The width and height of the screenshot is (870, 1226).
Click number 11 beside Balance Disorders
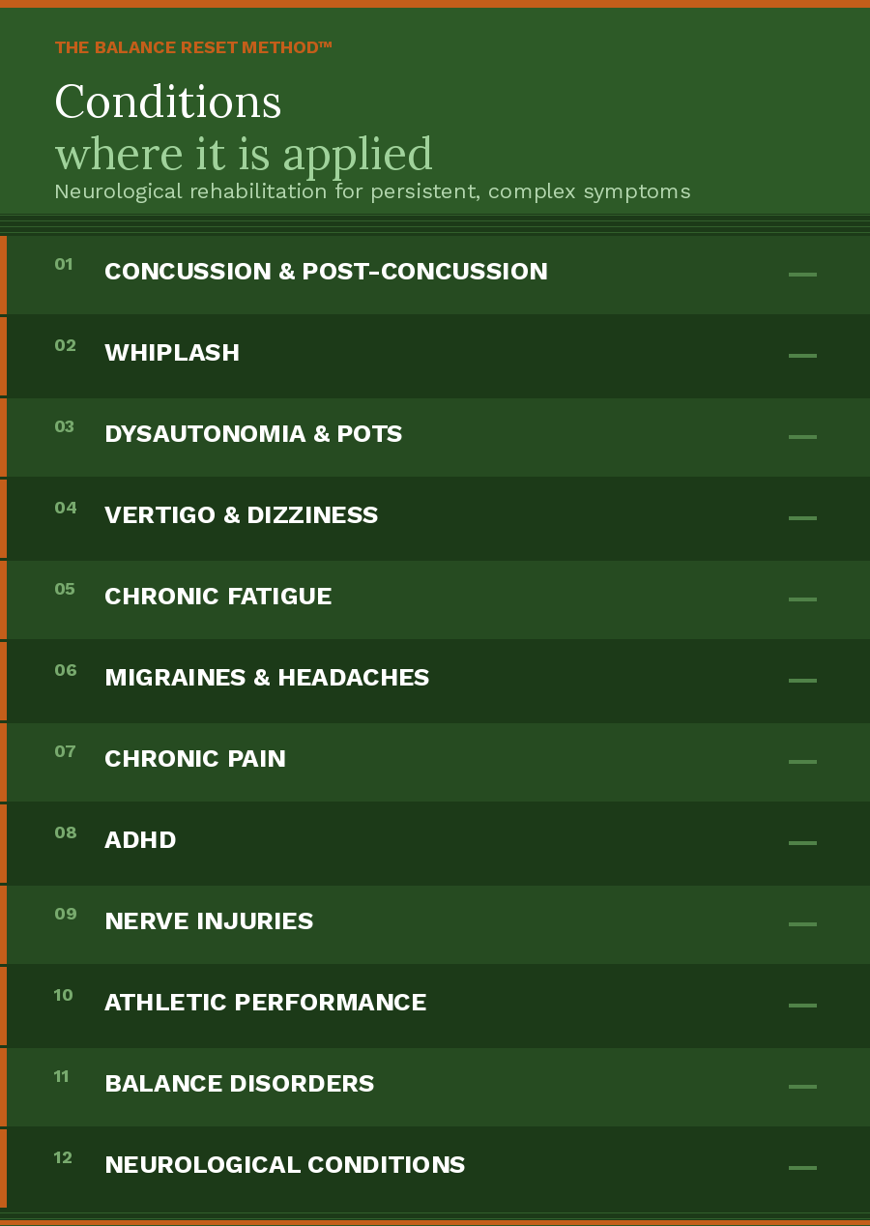click(62, 1076)
